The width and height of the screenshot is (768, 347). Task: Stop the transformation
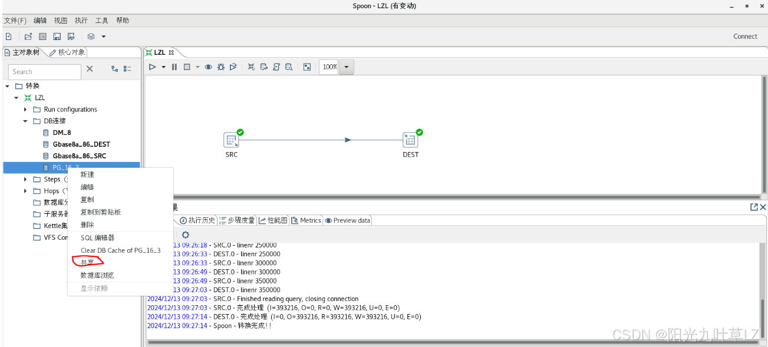click(x=187, y=67)
